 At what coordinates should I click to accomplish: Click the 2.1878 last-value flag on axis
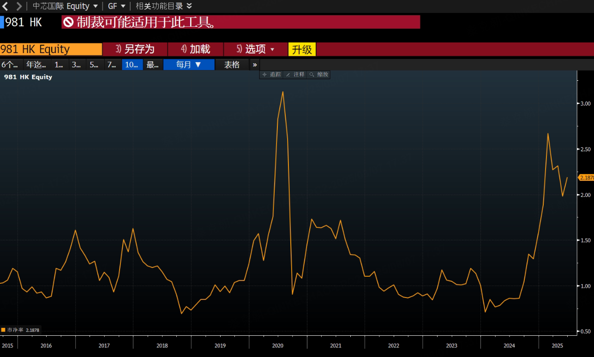pos(586,178)
